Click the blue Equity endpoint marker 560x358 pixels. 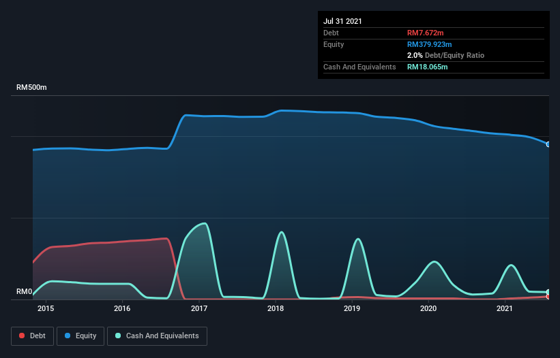click(548, 144)
